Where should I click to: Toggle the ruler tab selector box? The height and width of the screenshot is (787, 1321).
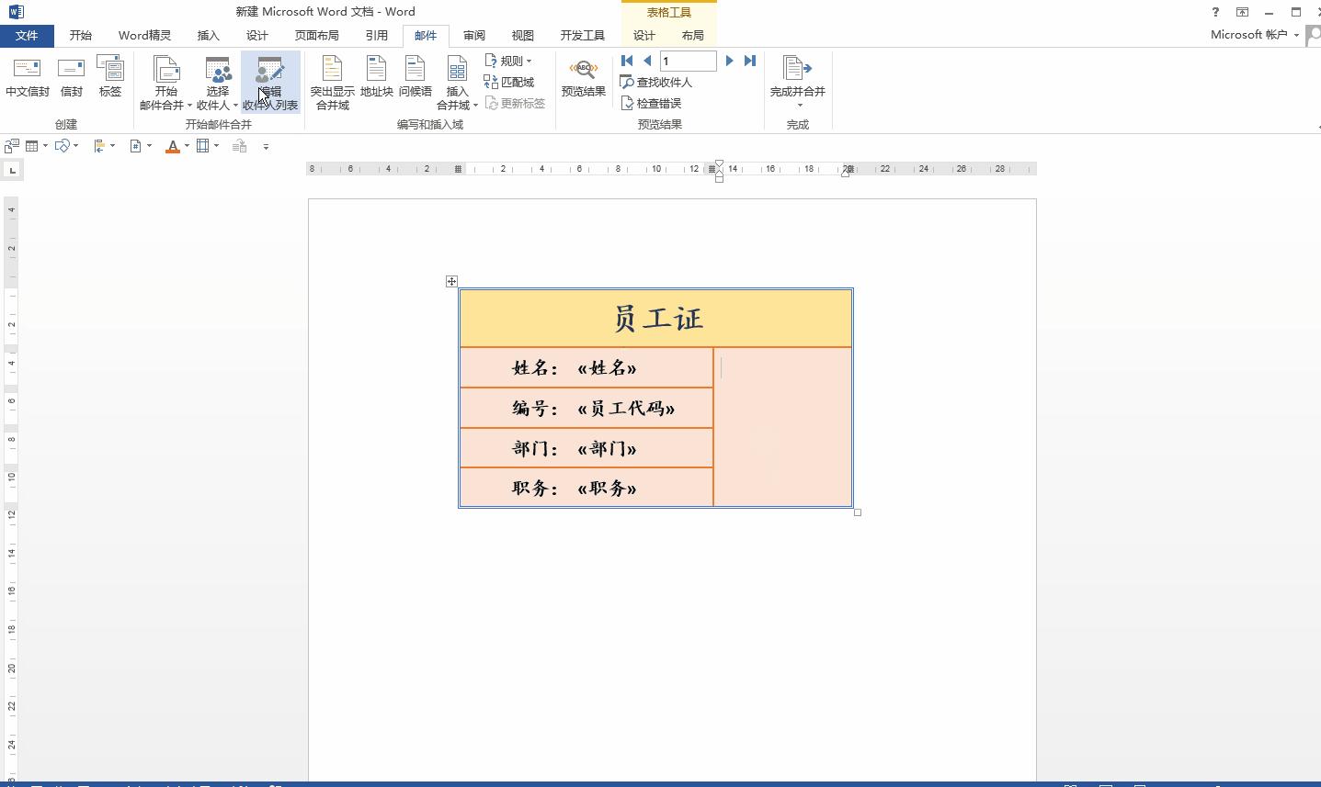(x=12, y=170)
